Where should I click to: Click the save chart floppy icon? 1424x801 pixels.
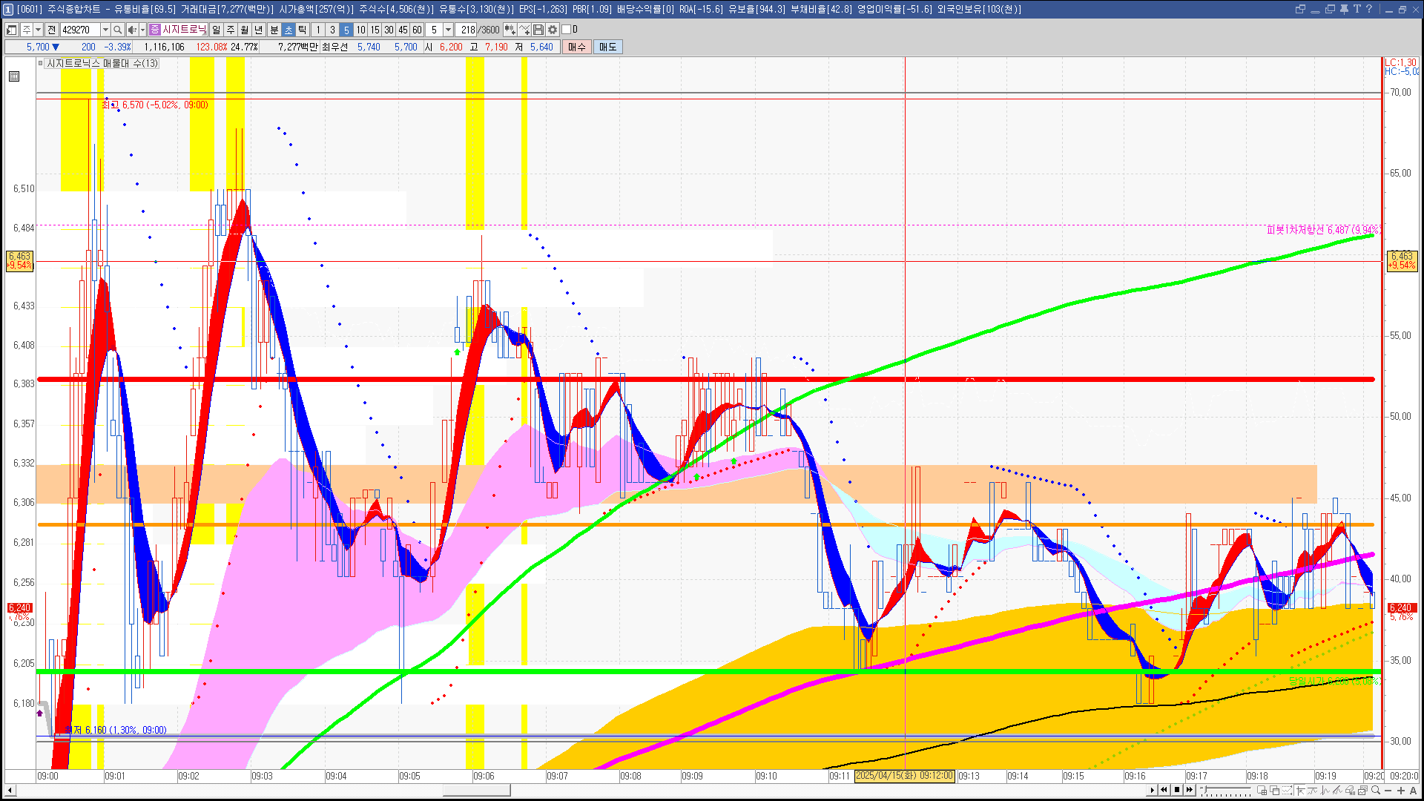pos(539,30)
